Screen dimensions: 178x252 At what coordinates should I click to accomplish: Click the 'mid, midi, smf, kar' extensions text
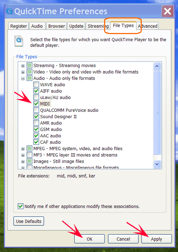pos(76,176)
